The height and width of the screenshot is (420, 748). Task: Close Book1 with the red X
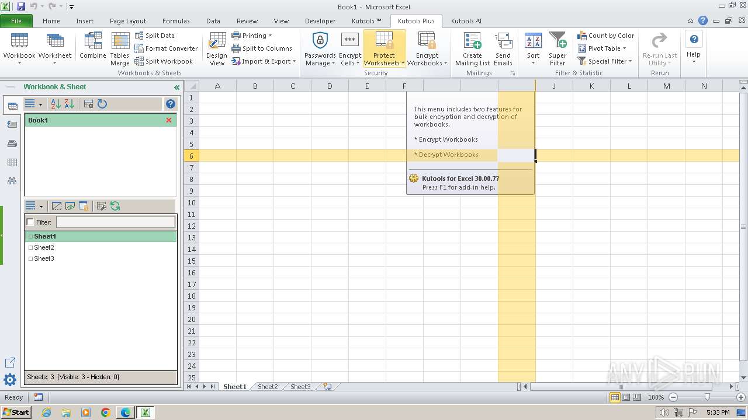pos(169,120)
